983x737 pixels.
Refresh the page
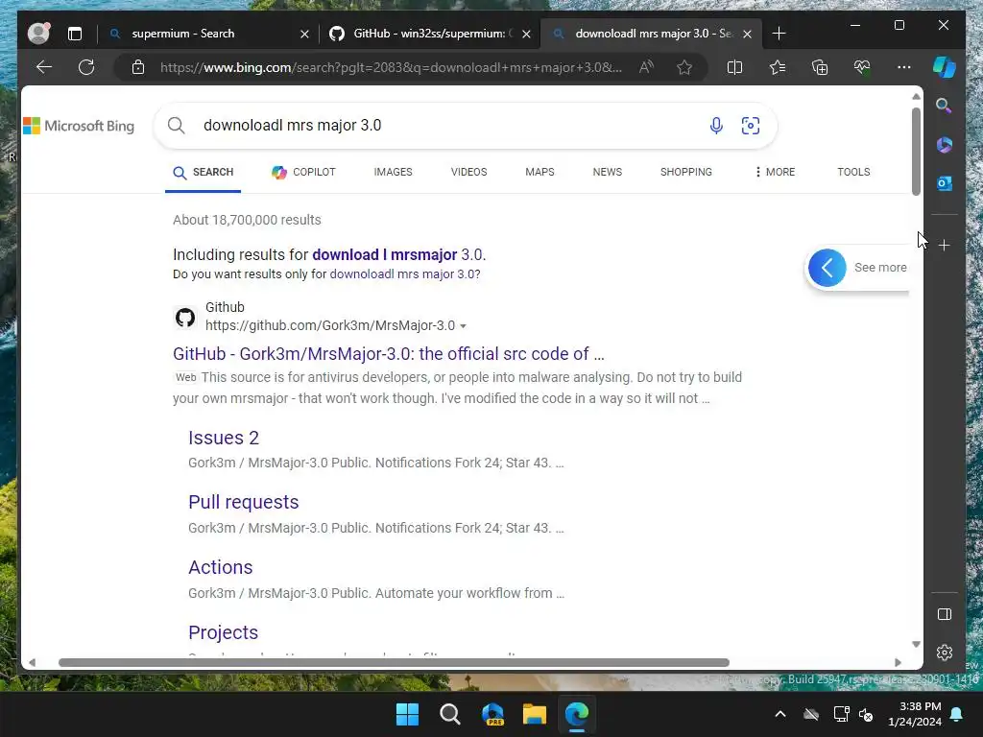pos(86,67)
